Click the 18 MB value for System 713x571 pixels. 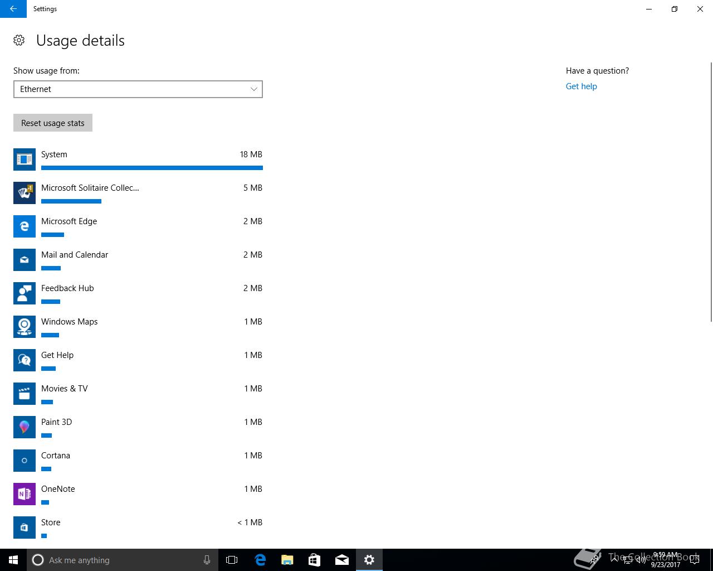click(251, 154)
